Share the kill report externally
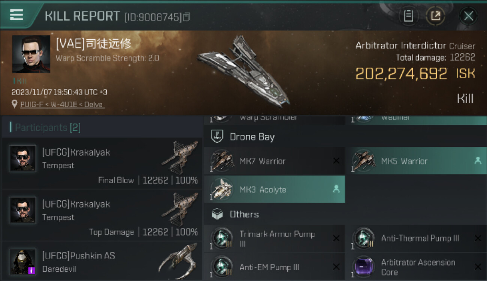Image resolution: width=487 pixels, height=281 pixels. [435, 16]
